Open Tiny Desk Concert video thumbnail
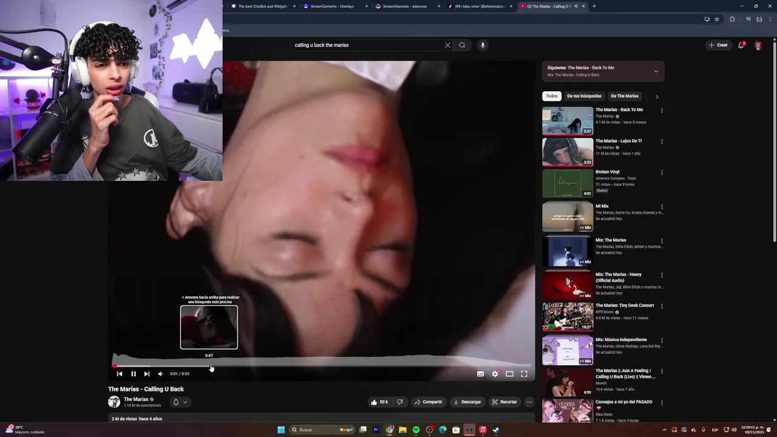777x437 pixels. click(x=568, y=316)
